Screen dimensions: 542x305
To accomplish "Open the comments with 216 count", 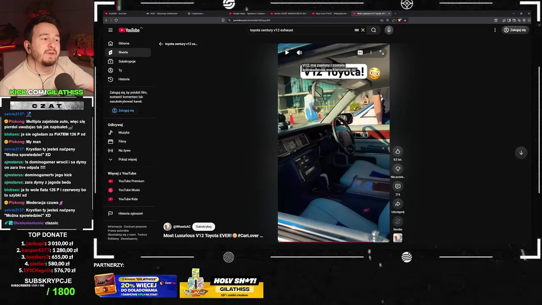I will 398,186.
